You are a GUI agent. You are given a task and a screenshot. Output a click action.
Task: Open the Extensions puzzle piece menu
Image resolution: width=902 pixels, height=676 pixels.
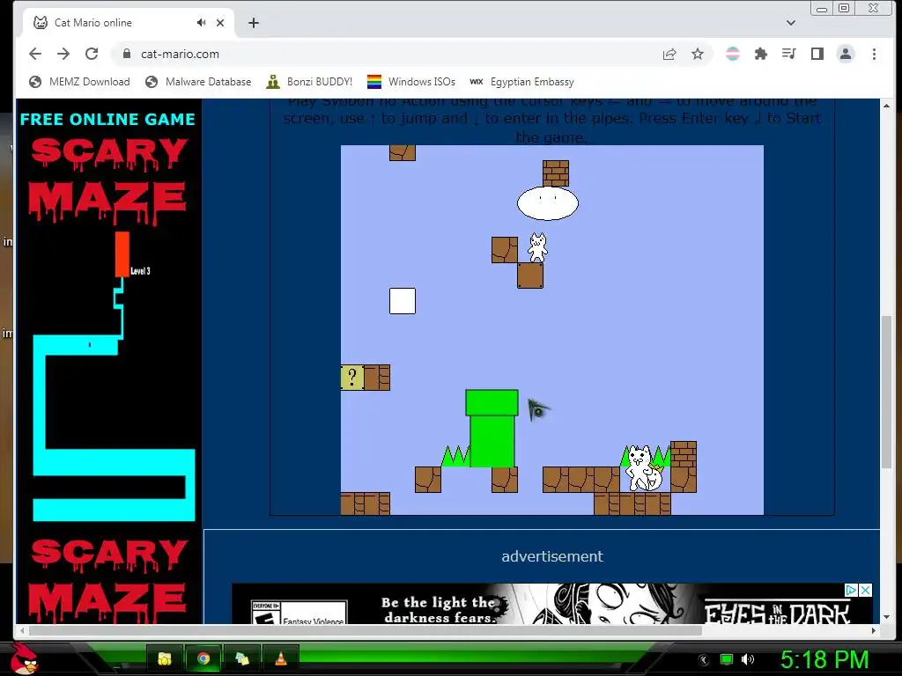coord(760,54)
